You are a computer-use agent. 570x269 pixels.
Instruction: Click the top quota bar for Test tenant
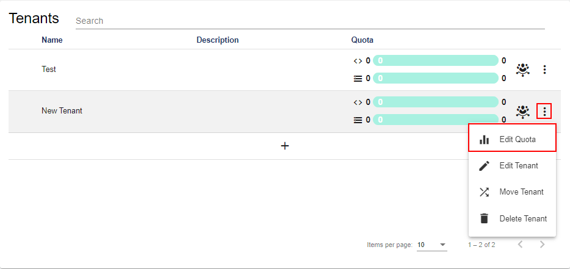point(436,60)
